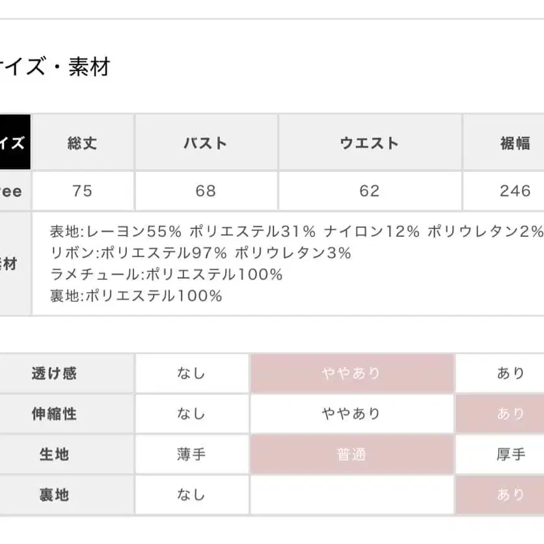Select highlighted あり in 裏地 row
Screen dimensions: 544x544
click(x=511, y=495)
